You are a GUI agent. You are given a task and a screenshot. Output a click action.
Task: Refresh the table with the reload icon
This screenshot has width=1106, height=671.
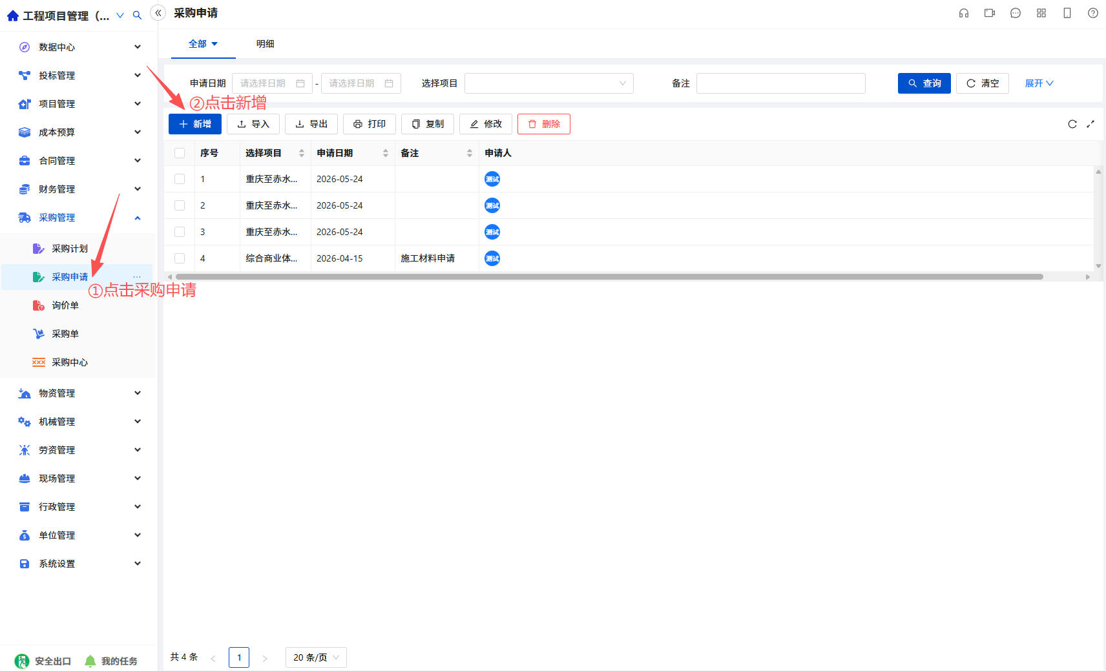[1072, 124]
